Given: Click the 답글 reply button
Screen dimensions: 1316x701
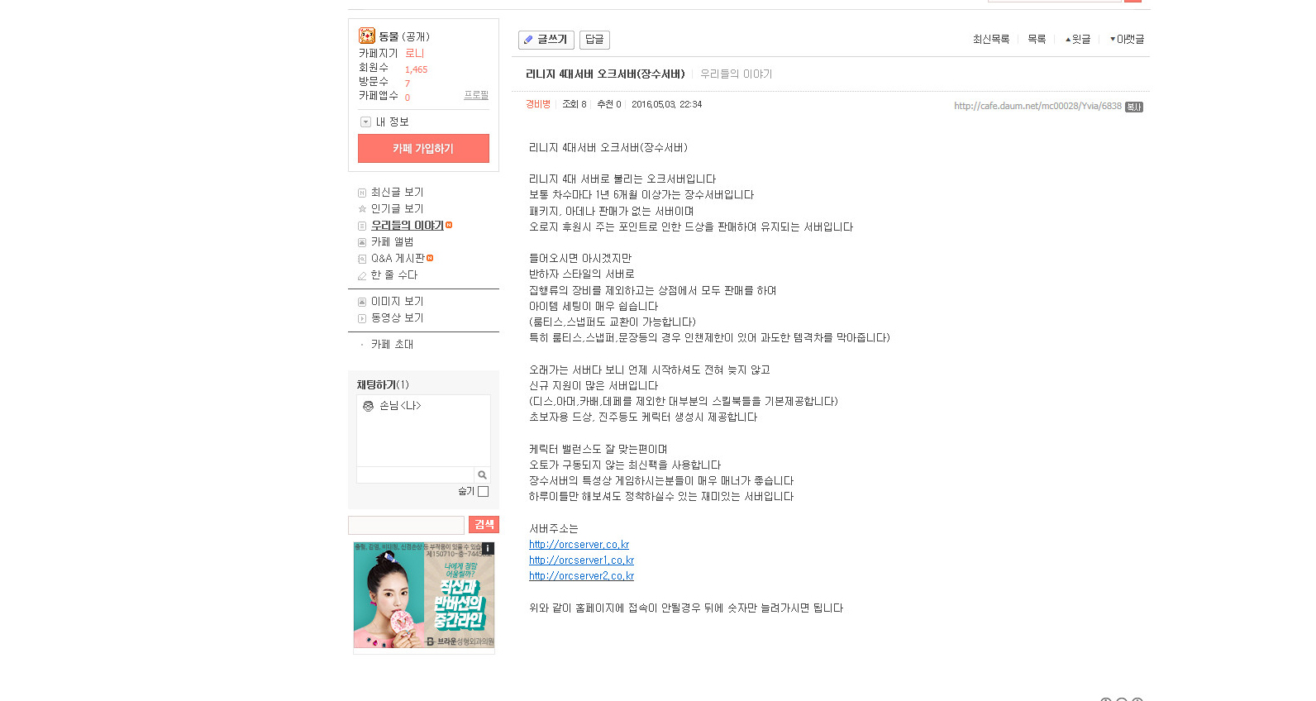Looking at the screenshot, I should tap(594, 40).
